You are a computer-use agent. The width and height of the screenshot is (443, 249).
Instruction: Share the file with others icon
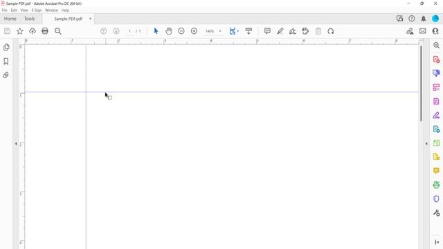pyautogui.click(x=435, y=31)
